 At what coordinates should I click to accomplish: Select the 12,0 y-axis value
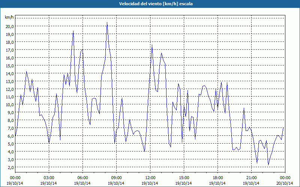pos(10,89)
